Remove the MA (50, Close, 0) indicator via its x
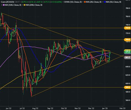 103,2
